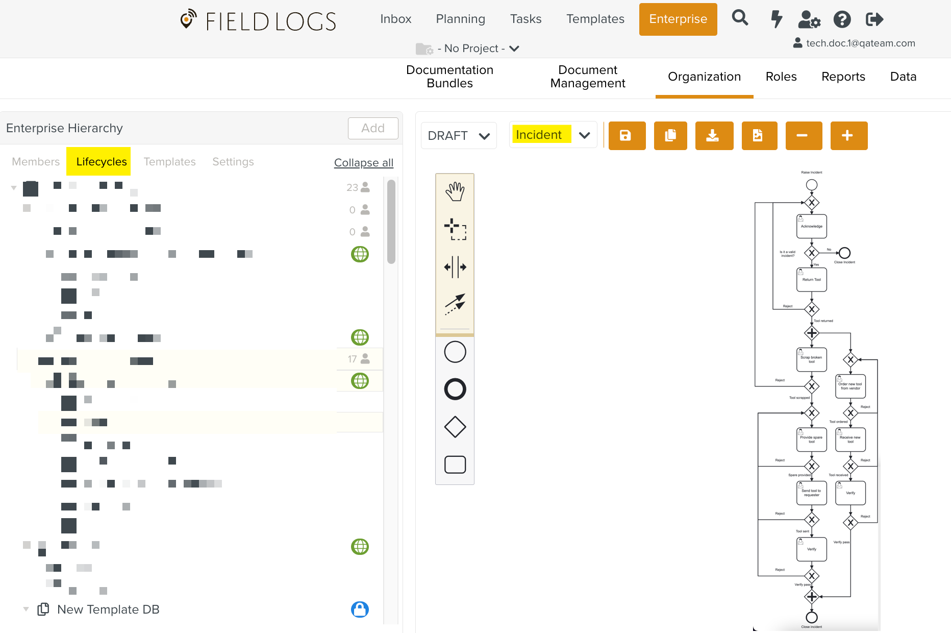
Task: Choose the create/remove space tool
Action: pos(455,267)
